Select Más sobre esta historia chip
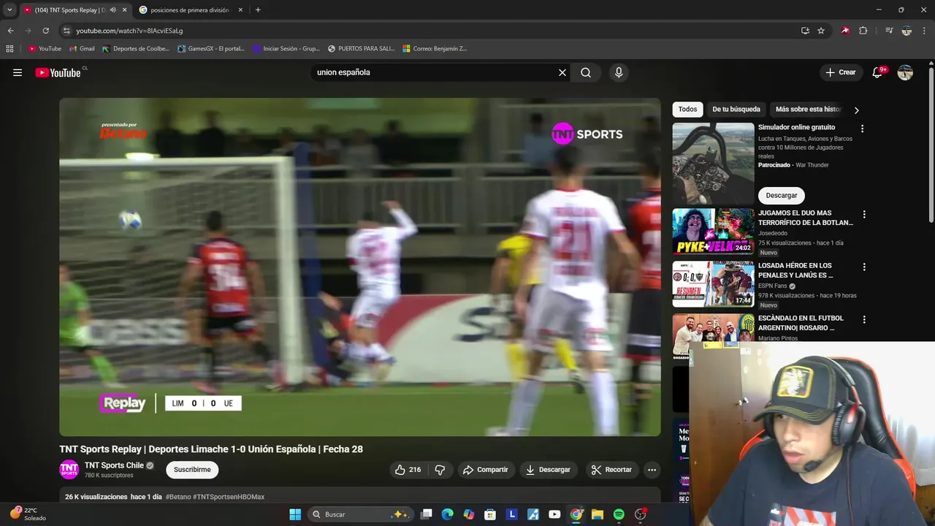 click(x=809, y=109)
